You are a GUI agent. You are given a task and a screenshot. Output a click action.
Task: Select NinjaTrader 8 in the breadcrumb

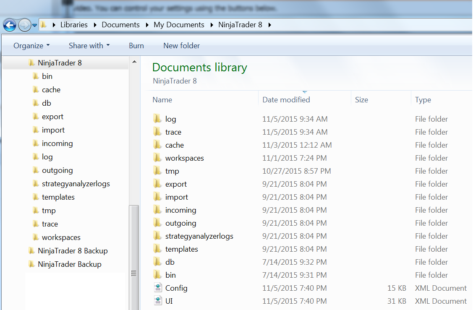[x=240, y=25]
